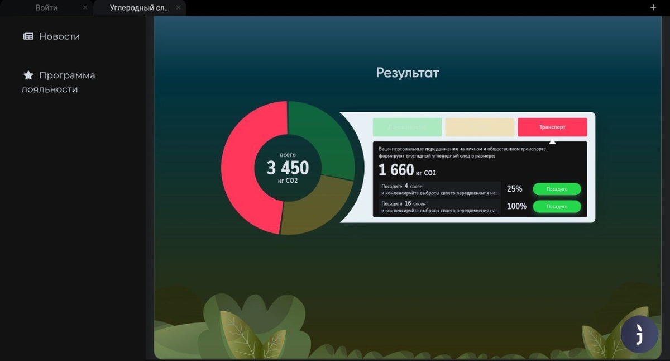
Task: Click the 100% compensation value
Action: [516, 206]
